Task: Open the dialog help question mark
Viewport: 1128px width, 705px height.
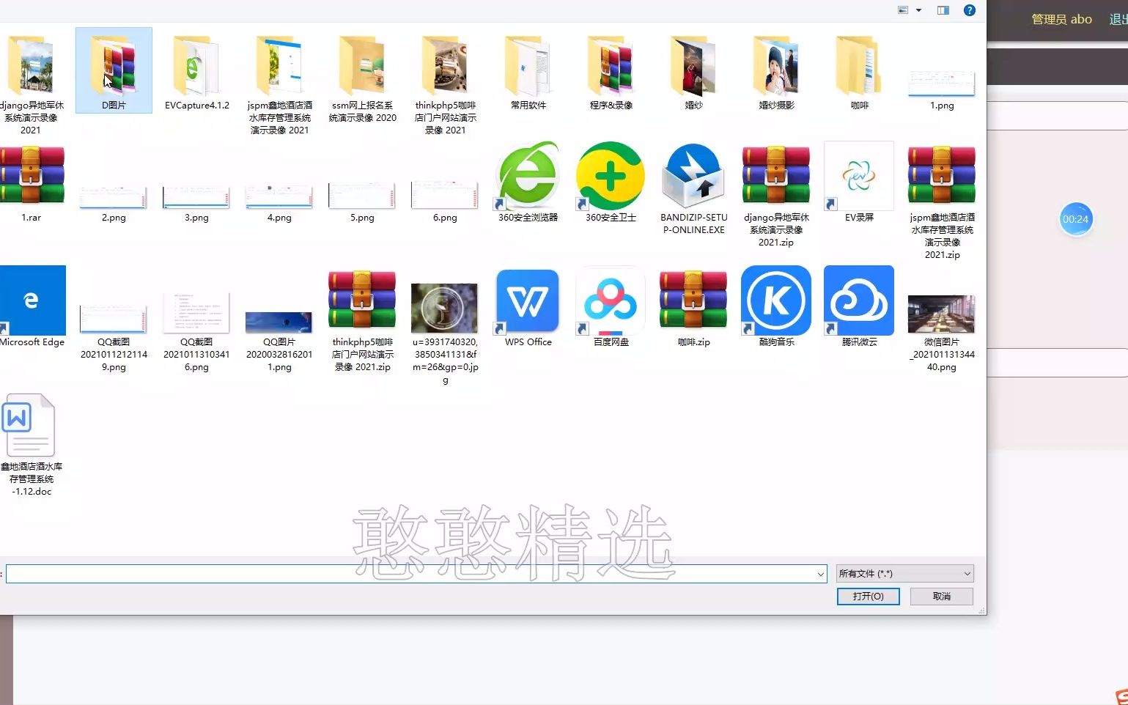Action: point(970,10)
